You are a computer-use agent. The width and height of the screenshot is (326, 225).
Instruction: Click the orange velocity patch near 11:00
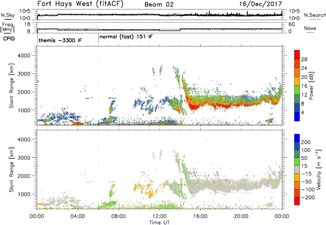click(x=150, y=195)
